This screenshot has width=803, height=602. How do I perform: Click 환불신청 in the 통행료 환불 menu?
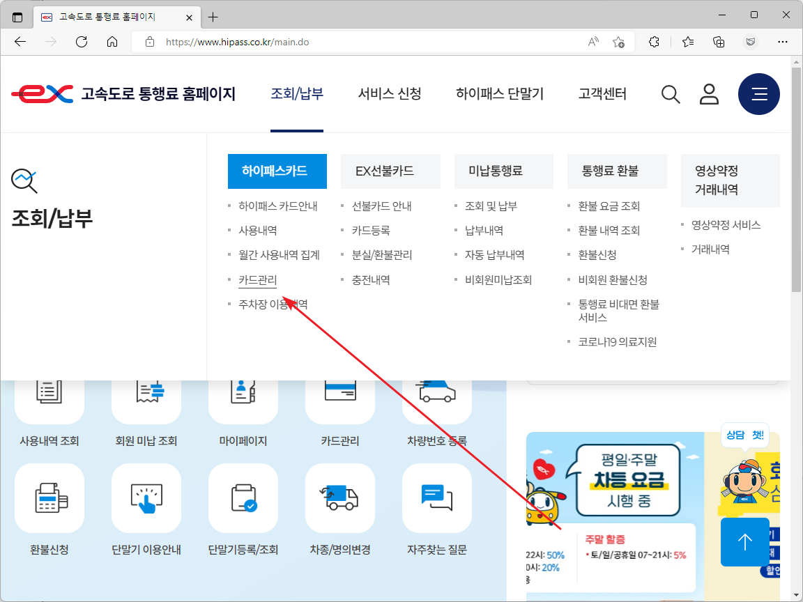(597, 255)
